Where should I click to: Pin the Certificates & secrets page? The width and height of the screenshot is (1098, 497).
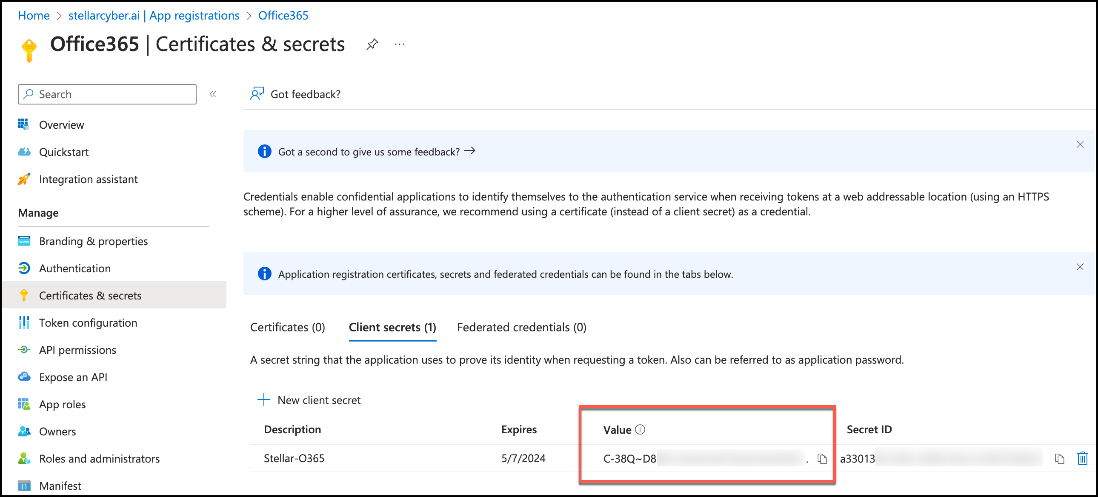(372, 44)
